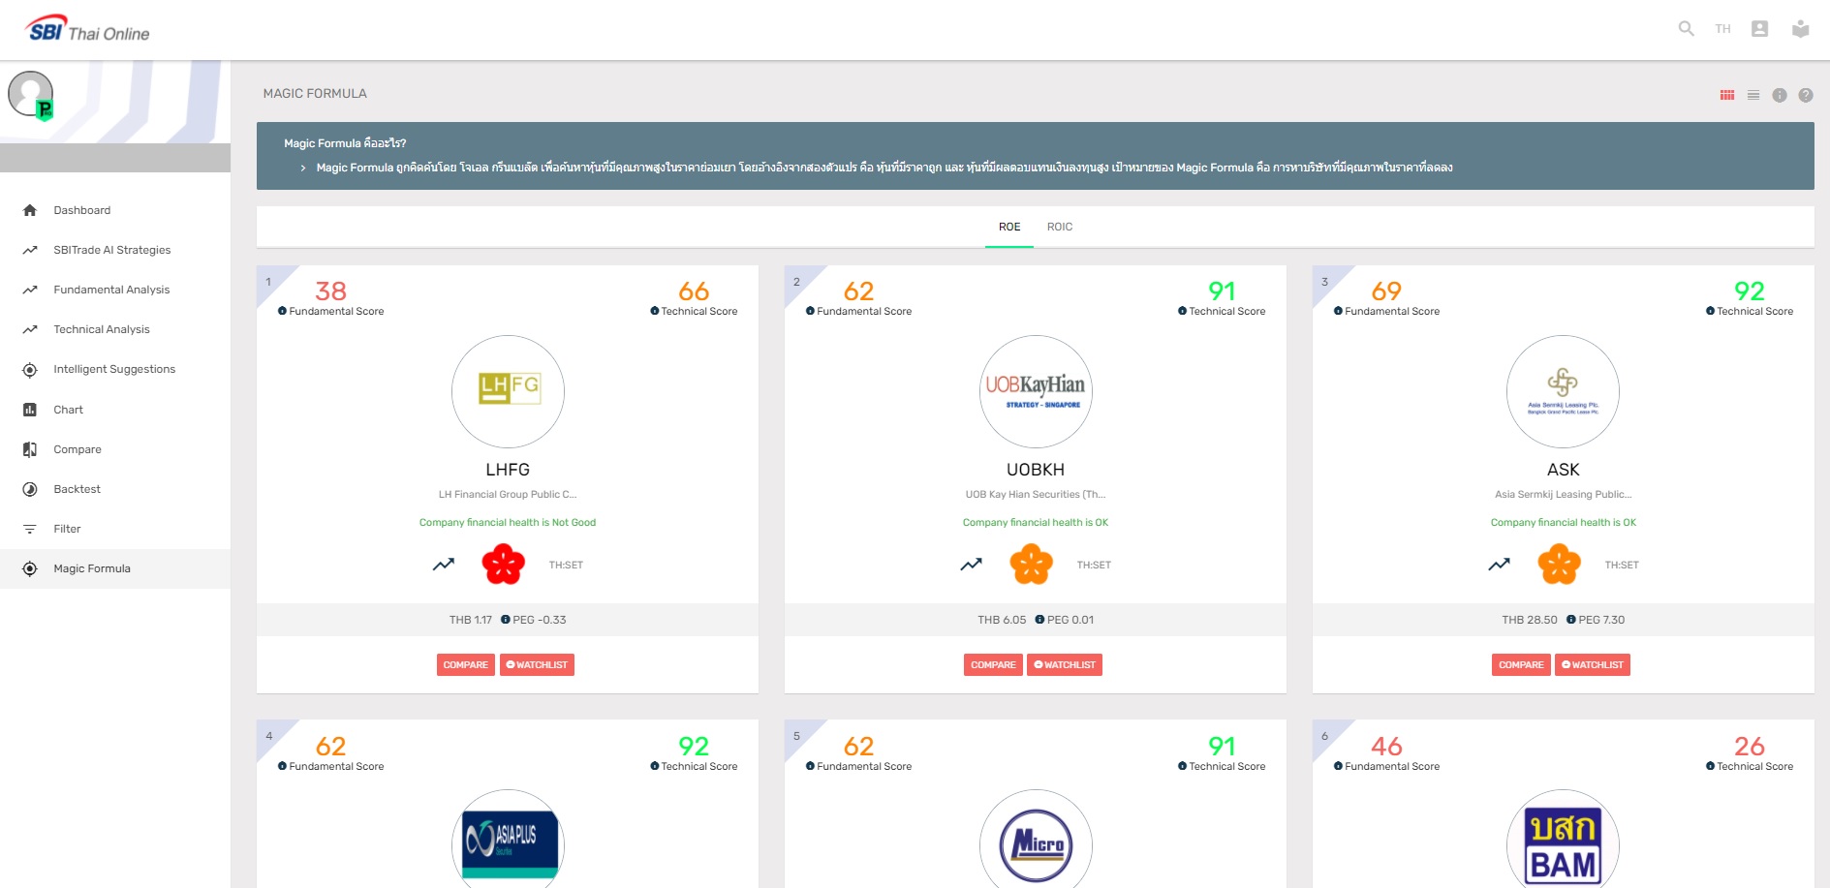Click card 4 Fundamental Score info icon

click(282, 766)
